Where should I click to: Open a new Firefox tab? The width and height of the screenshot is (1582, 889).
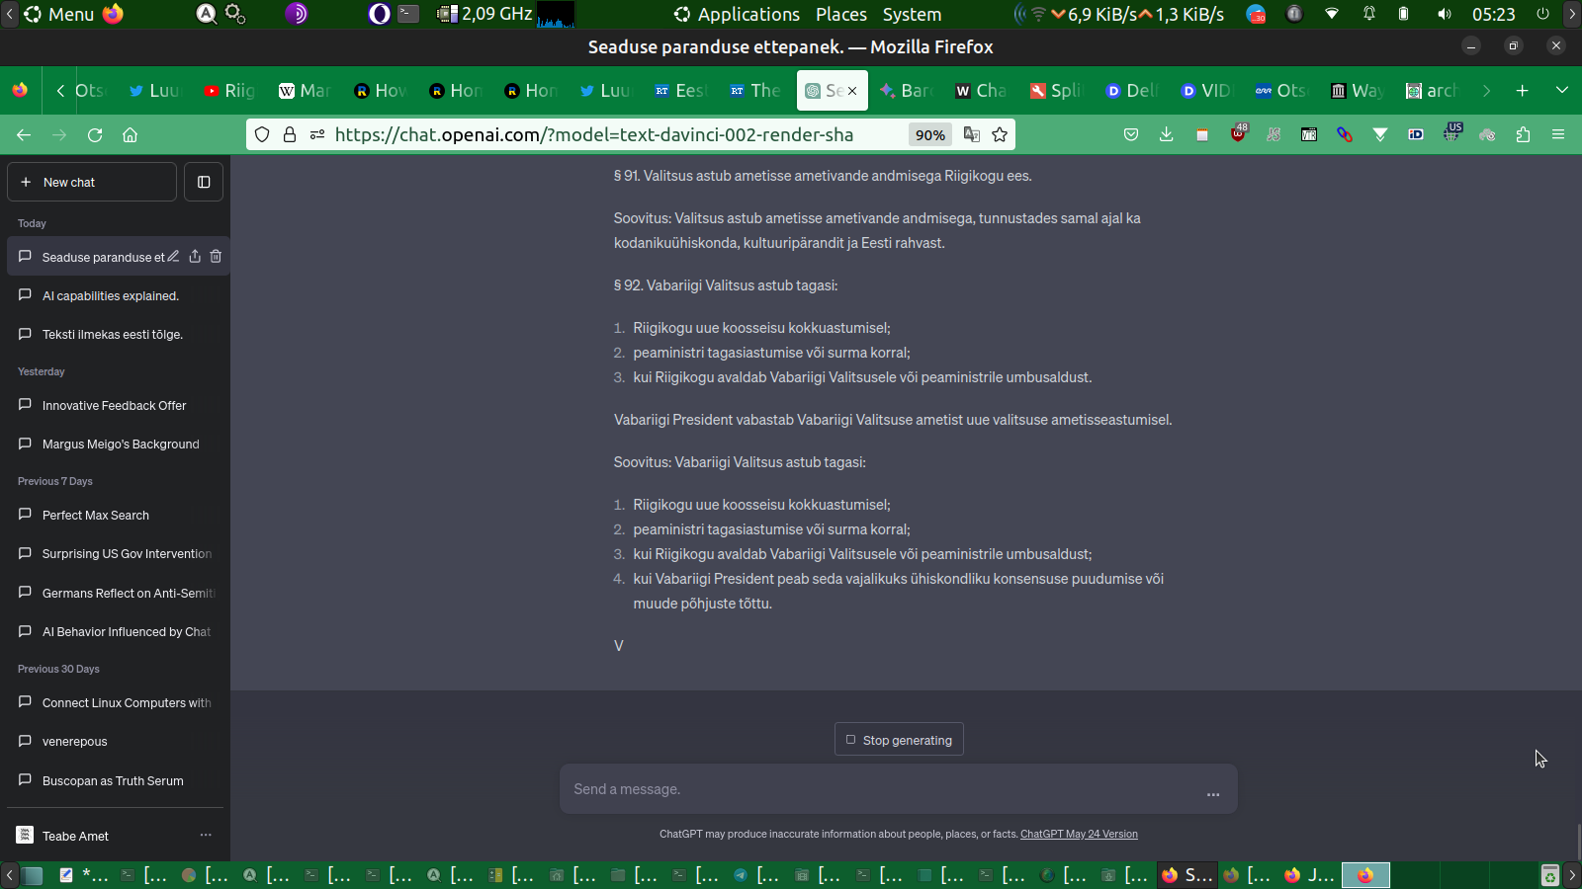[1523, 91]
